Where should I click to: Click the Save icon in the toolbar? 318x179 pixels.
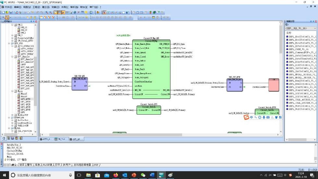click(x=11, y=12)
